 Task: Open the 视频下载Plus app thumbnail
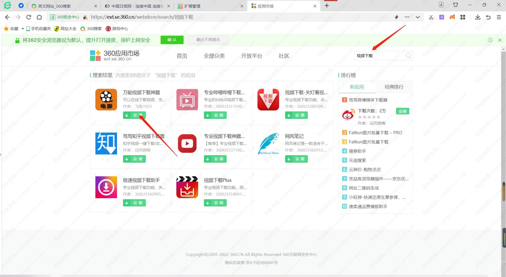(x=187, y=187)
